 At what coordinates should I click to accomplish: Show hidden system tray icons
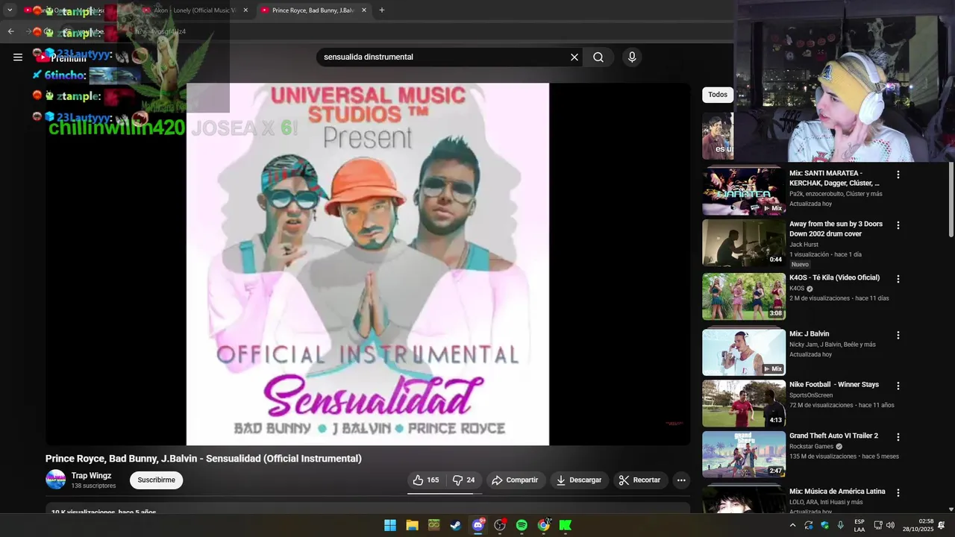(x=792, y=525)
